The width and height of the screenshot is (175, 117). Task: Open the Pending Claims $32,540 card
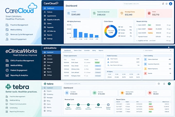click(x=131, y=13)
